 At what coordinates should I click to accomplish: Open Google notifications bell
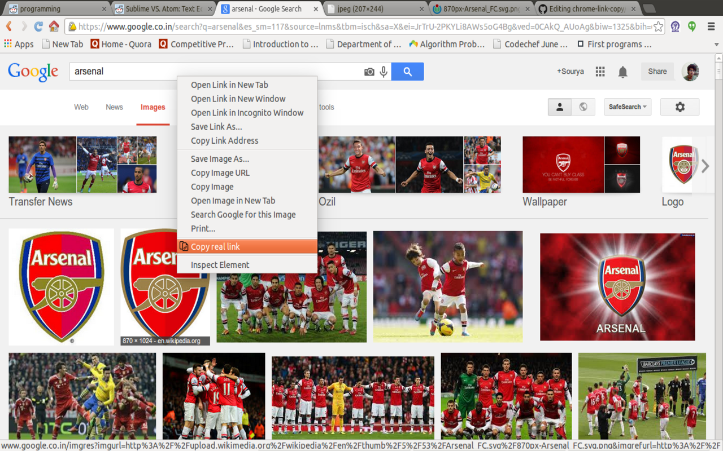pyautogui.click(x=622, y=72)
